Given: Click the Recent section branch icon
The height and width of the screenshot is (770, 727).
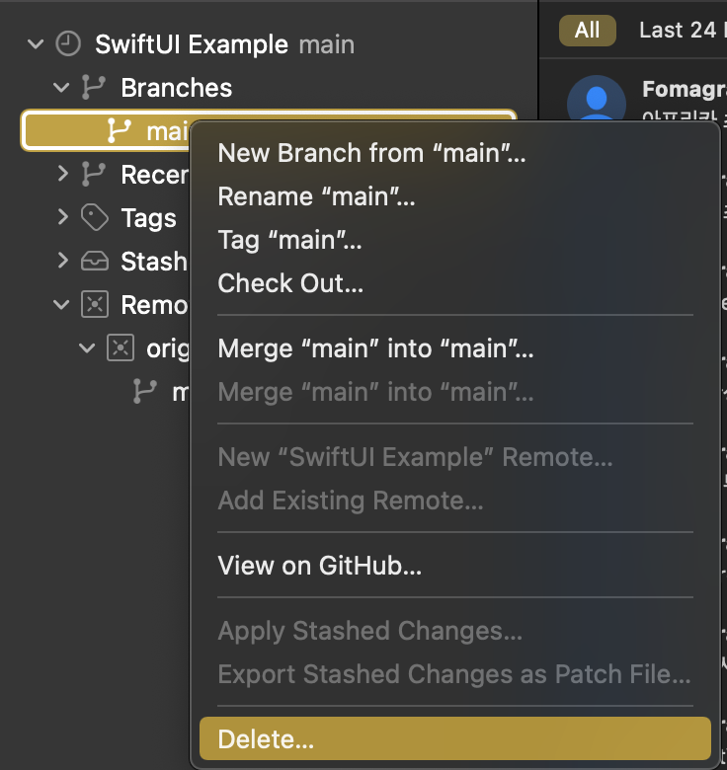Looking at the screenshot, I should [93, 175].
